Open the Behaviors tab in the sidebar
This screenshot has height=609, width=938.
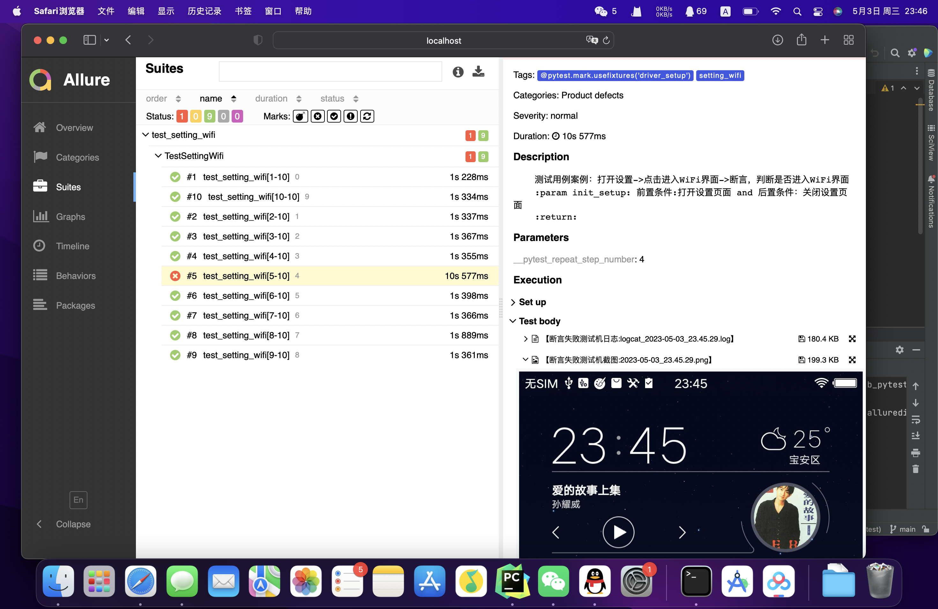(76, 275)
